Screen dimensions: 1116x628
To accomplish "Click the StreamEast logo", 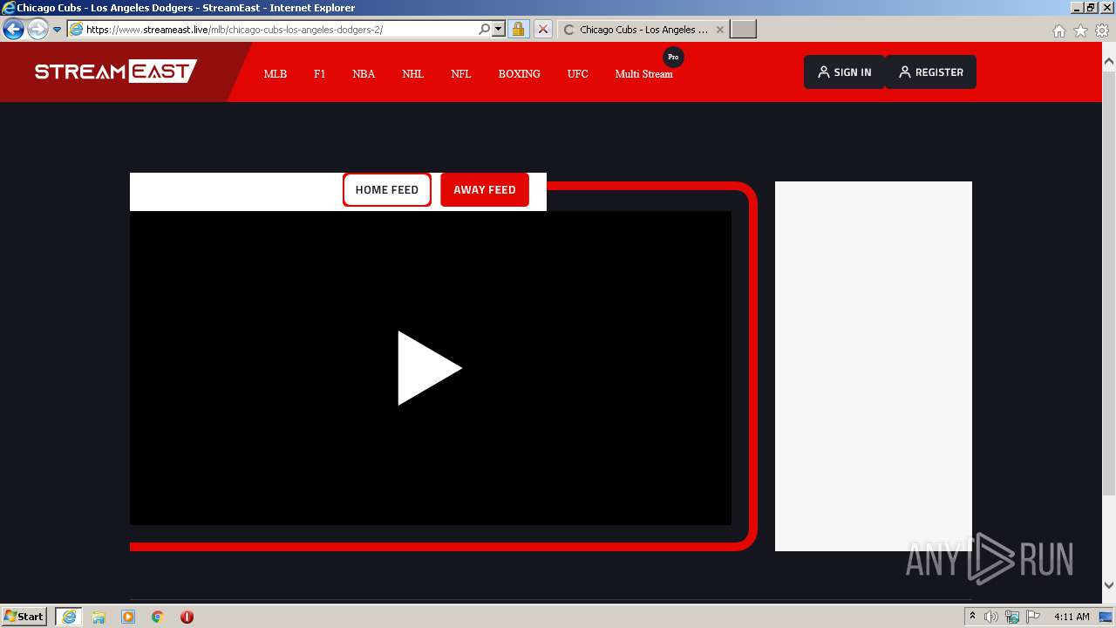I will 116,72.
